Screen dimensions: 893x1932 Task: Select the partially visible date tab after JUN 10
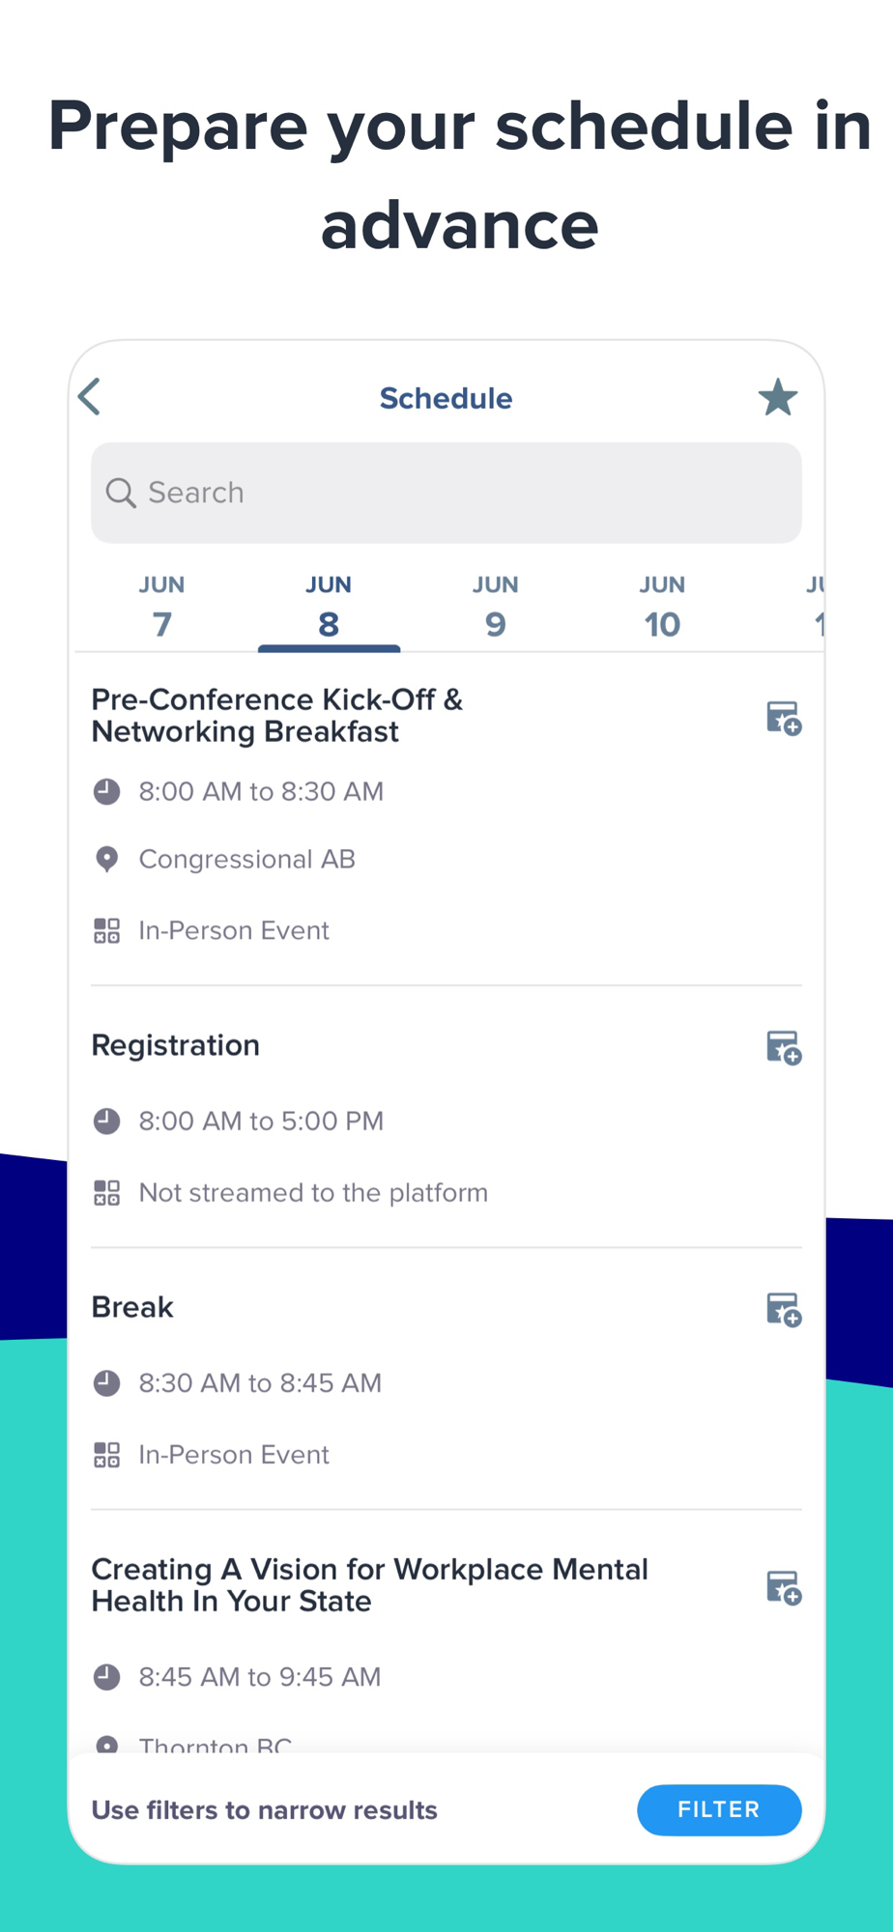tap(814, 608)
